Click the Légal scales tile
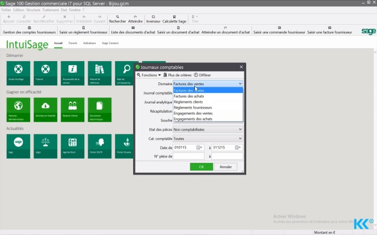 click(44, 146)
